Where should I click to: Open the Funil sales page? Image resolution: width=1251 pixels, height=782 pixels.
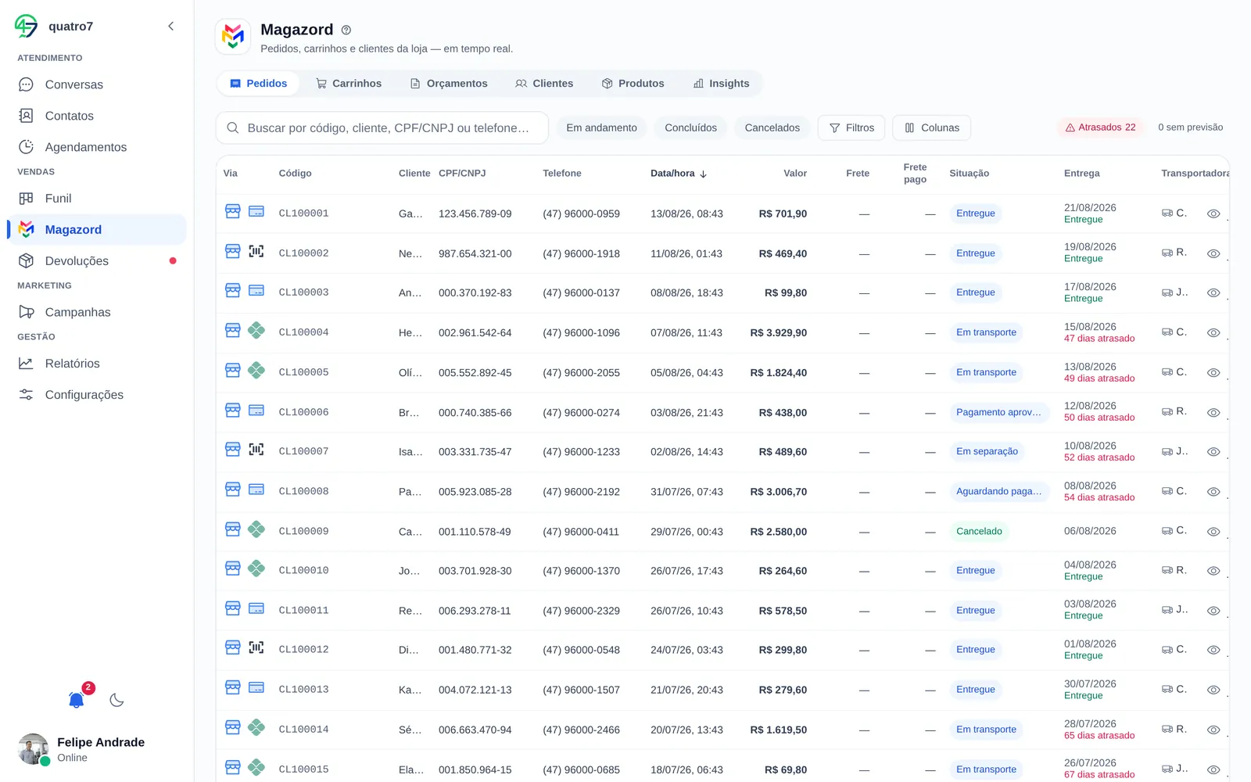pos(97,199)
